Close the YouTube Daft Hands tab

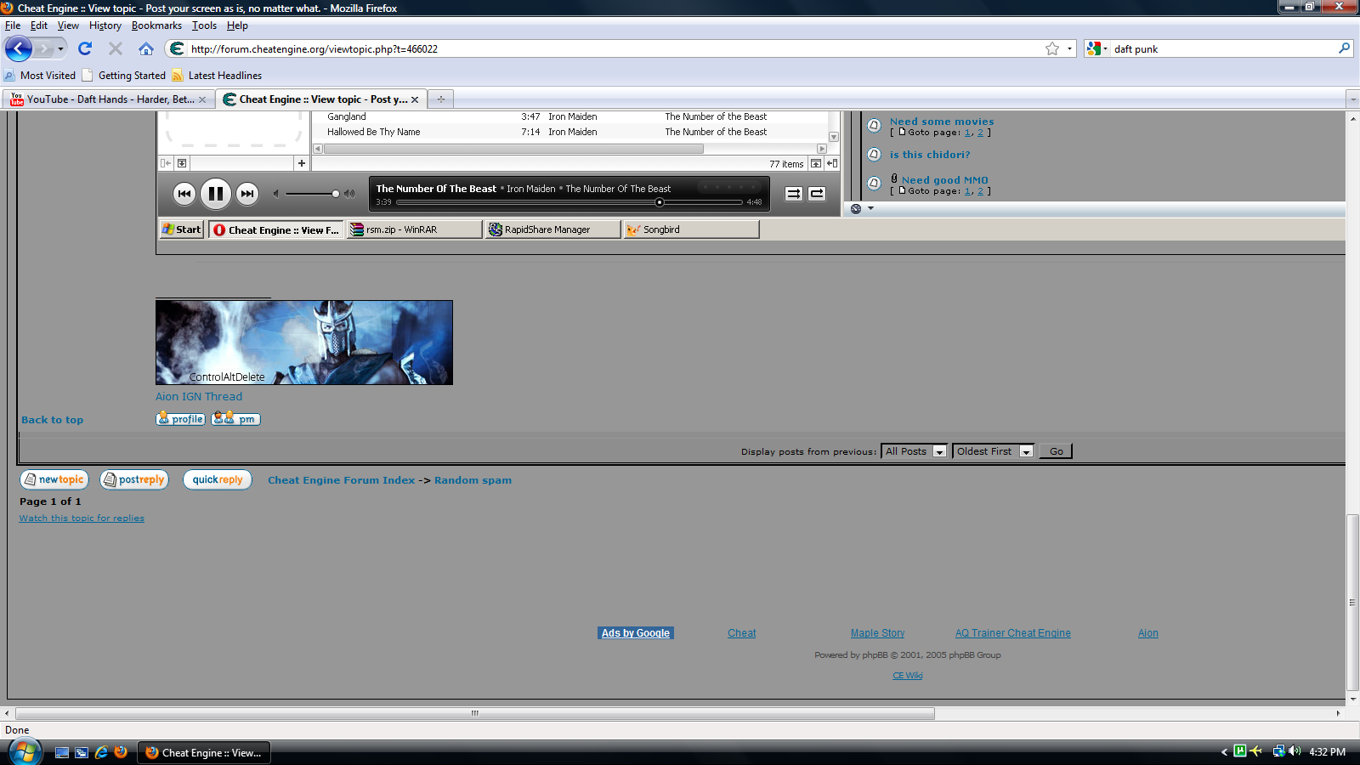coord(202,99)
